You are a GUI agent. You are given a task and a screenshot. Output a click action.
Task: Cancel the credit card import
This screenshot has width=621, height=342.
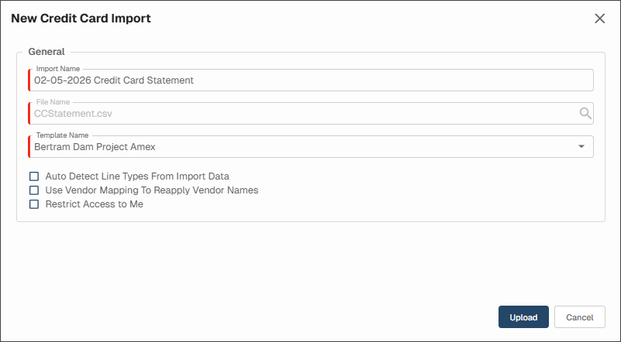pyautogui.click(x=579, y=317)
